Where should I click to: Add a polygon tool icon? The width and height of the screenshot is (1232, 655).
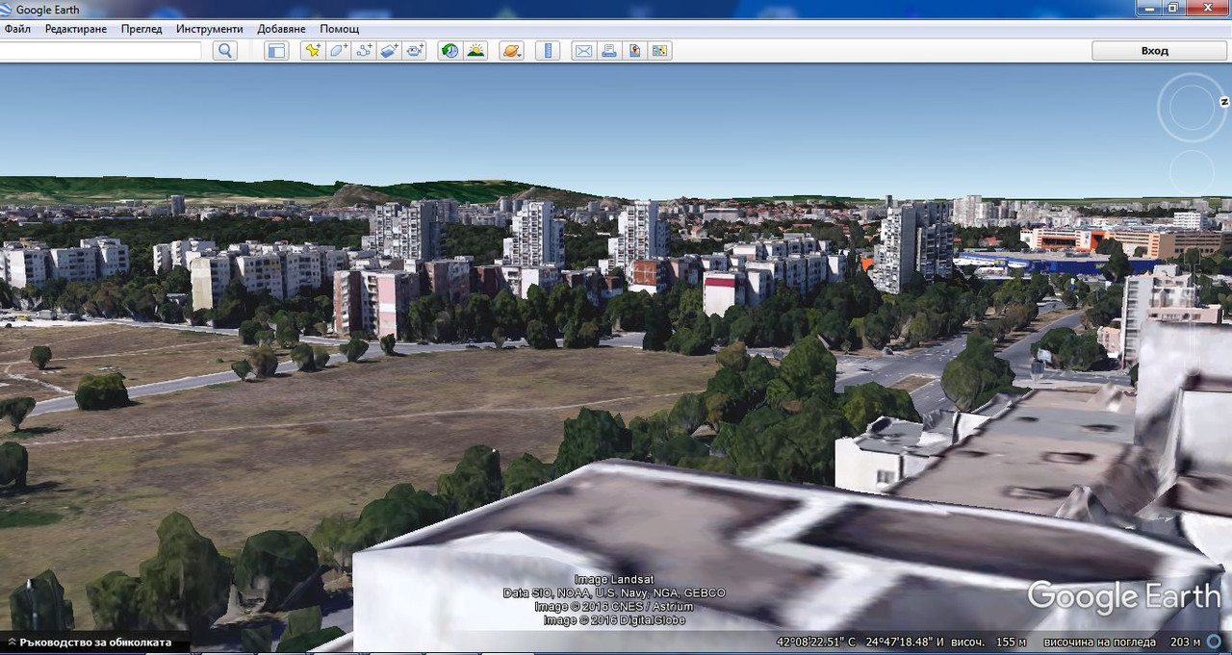(338, 51)
